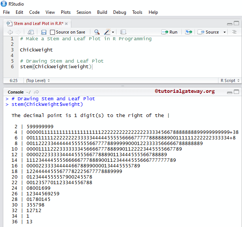The width and height of the screenshot is (242, 227).
Task: Close Stem and Leaf Plot tab
Action: [x=66, y=24]
